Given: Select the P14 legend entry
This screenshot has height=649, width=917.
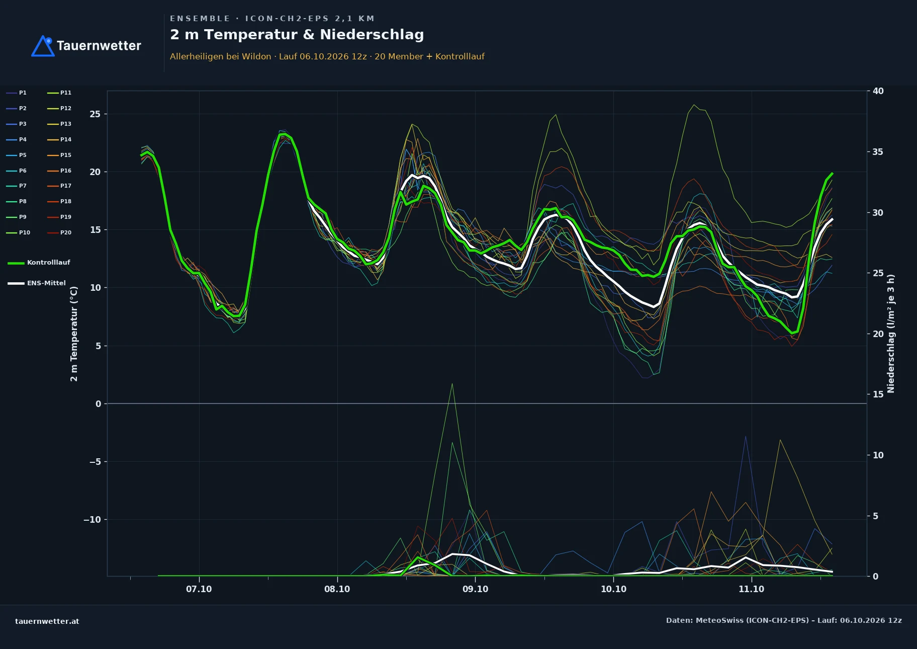Looking at the screenshot, I should [59, 139].
